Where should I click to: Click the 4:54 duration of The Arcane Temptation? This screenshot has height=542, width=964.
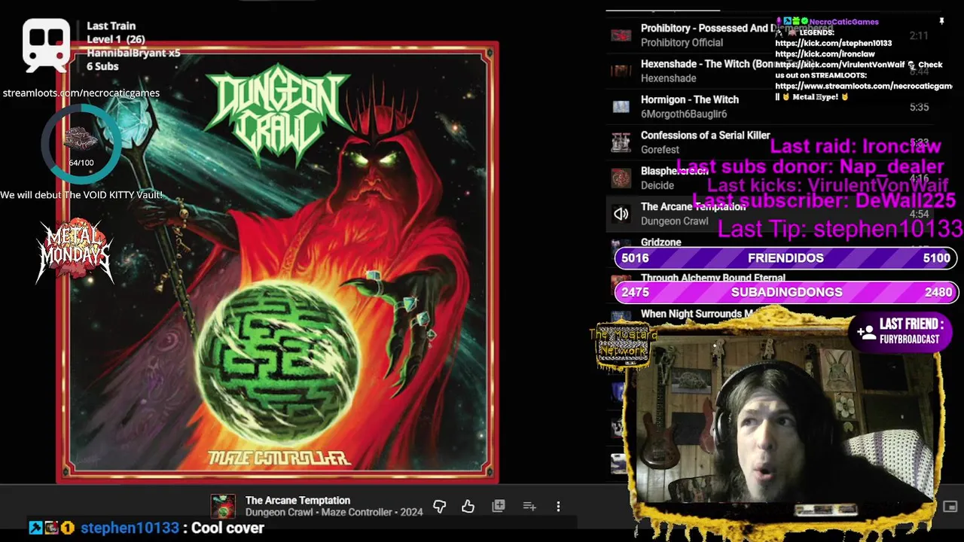(x=919, y=214)
